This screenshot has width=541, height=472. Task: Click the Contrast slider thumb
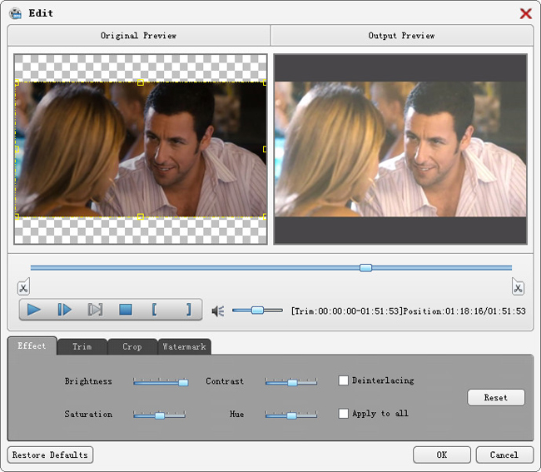tap(292, 382)
